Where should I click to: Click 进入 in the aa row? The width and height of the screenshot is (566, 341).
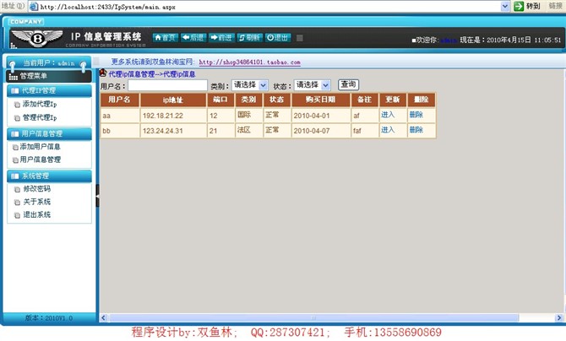pos(388,115)
